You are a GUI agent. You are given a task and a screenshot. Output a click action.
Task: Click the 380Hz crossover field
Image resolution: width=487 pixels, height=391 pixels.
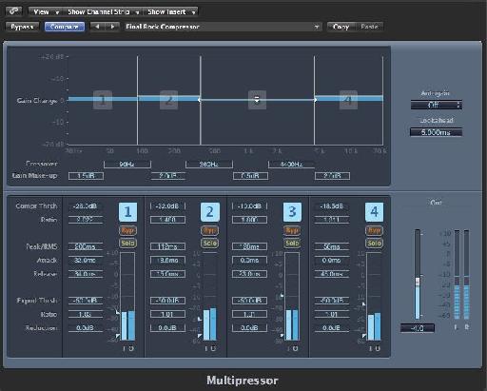pyautogui.click(x=209, y=164)
